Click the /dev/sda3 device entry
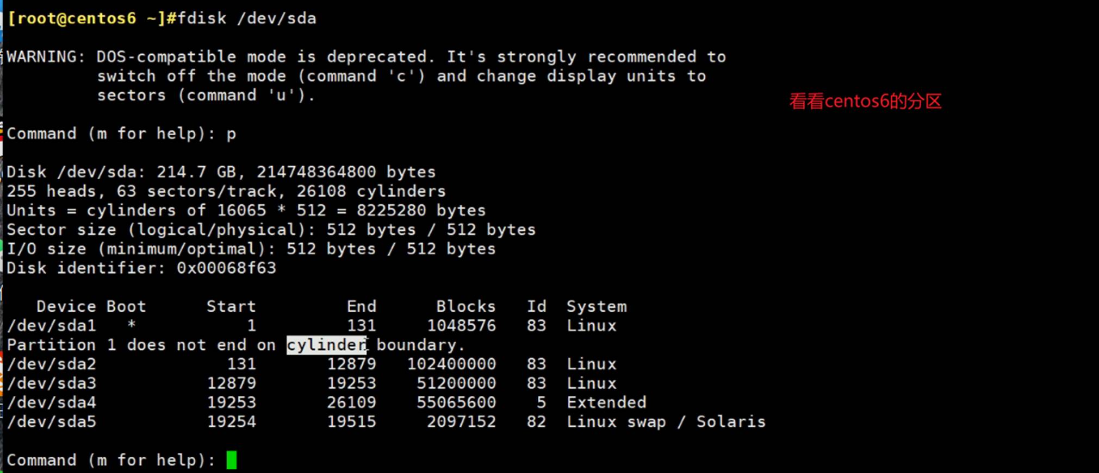Image resolution: width=1099 pixels, height=473 pixels. tap(51, 383)
